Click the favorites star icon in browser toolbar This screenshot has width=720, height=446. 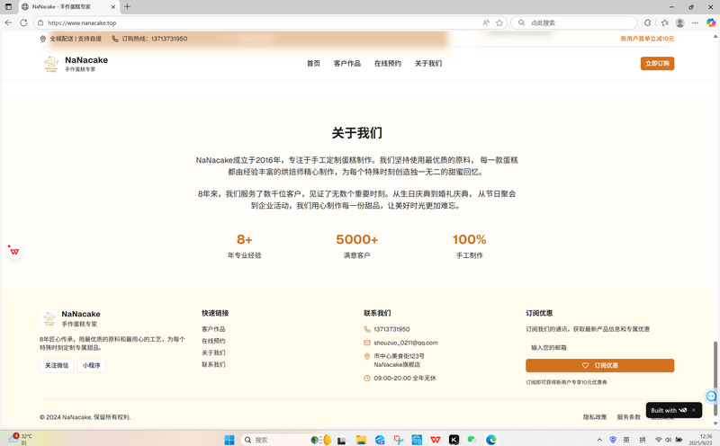click(x=664, y=22)
